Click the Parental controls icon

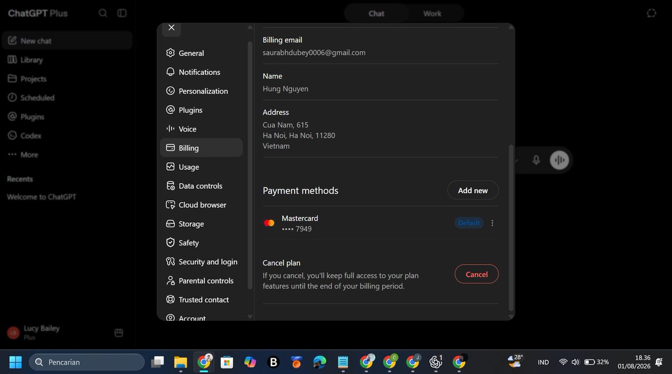coord(171,281)
